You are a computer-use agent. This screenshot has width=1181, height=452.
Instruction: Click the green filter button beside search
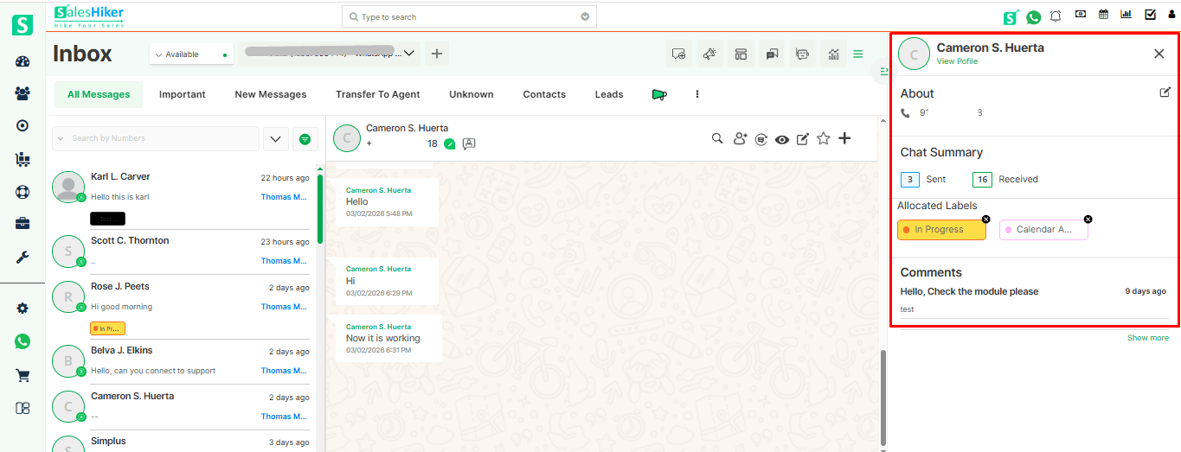305,138
